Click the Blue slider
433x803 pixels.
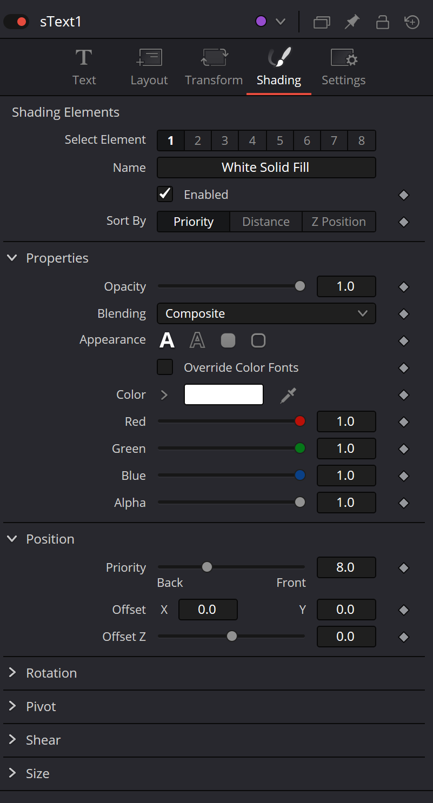tap(231, 476)
